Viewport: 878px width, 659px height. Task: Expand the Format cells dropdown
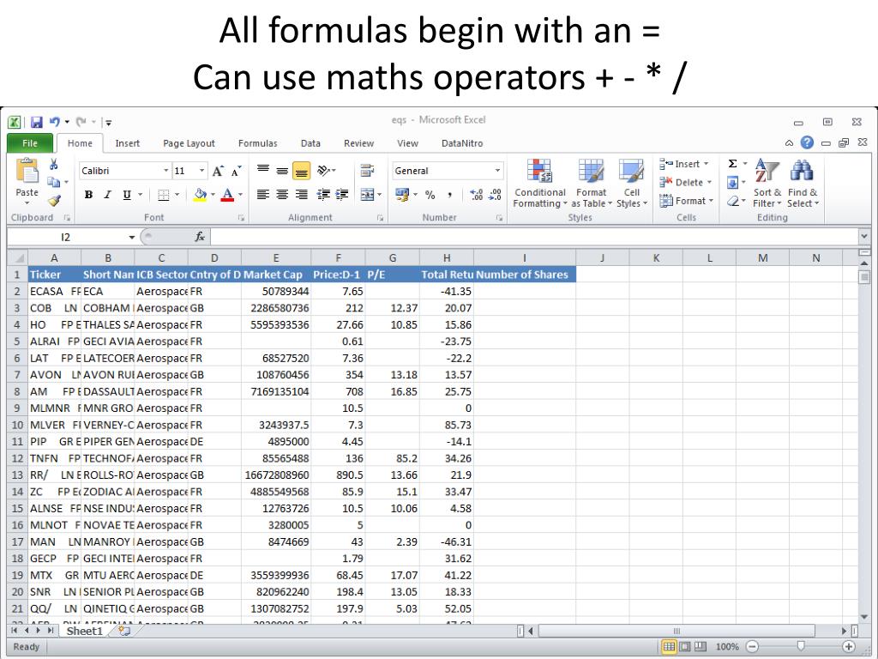[711, 201]
